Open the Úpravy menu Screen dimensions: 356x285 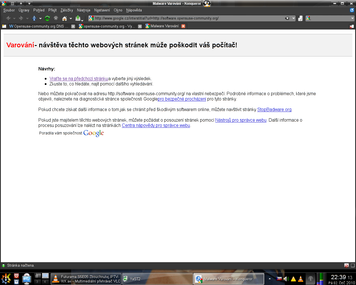(24, 10)
